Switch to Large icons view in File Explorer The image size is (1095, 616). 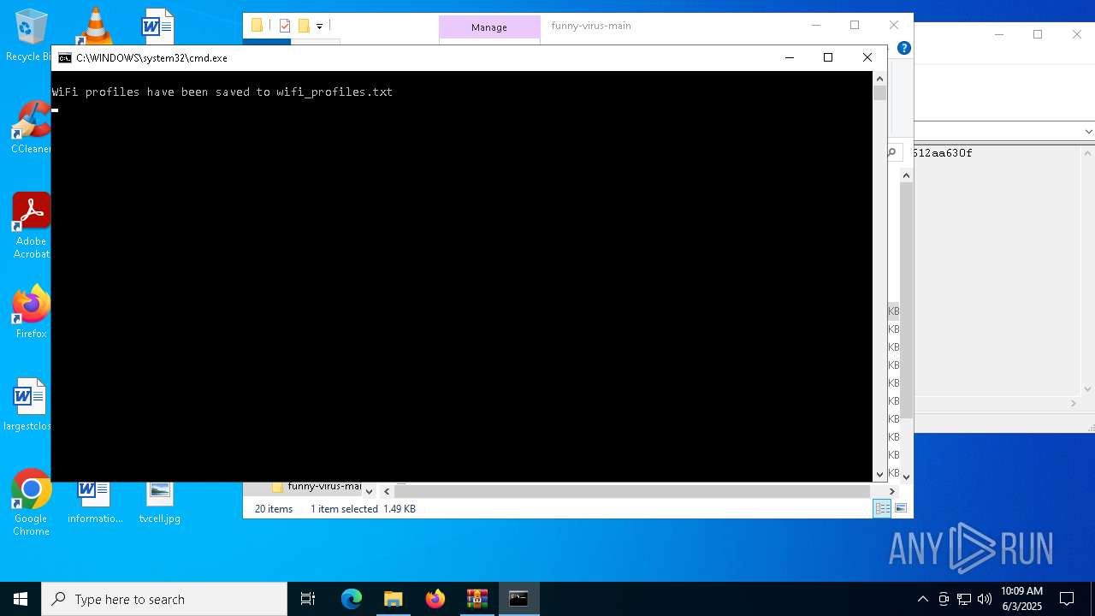click(900, 508)
